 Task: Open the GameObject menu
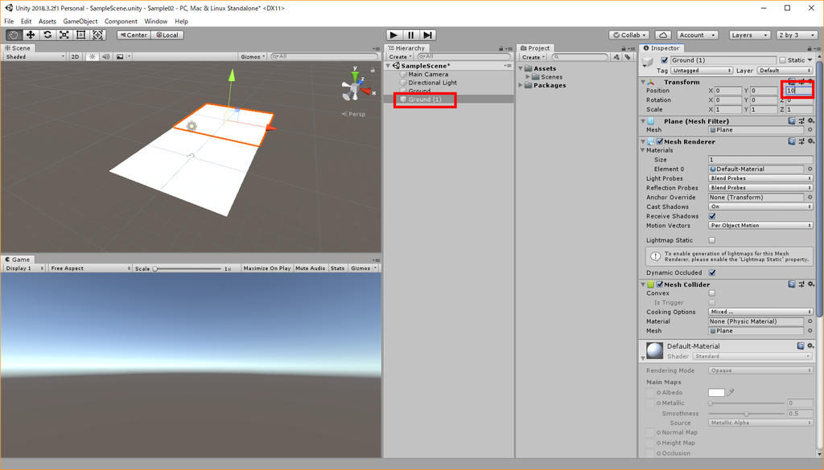point(80,22)
